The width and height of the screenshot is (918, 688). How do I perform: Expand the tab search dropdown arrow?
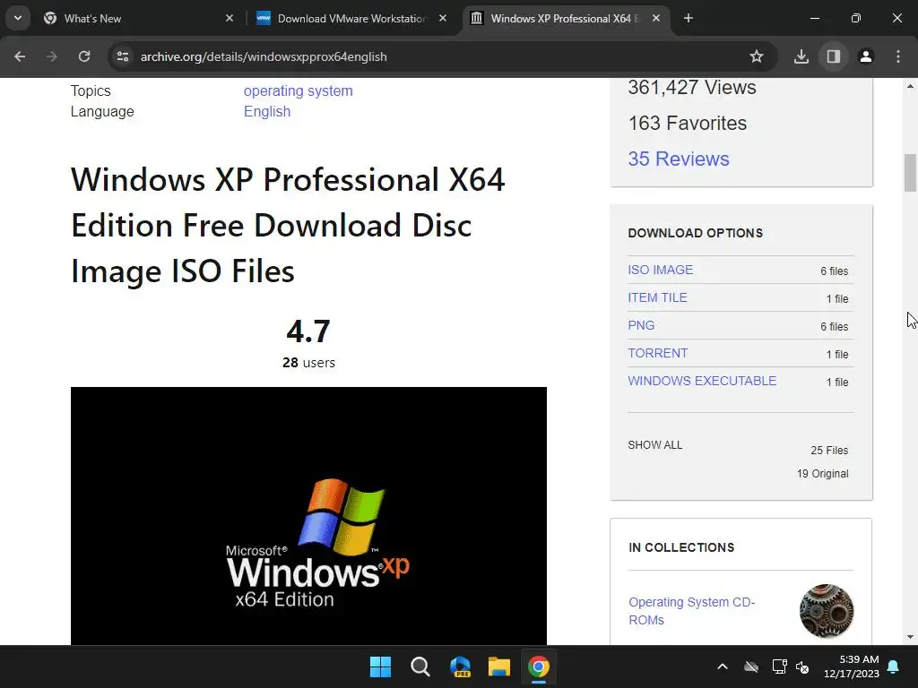[x=18, y=18]
